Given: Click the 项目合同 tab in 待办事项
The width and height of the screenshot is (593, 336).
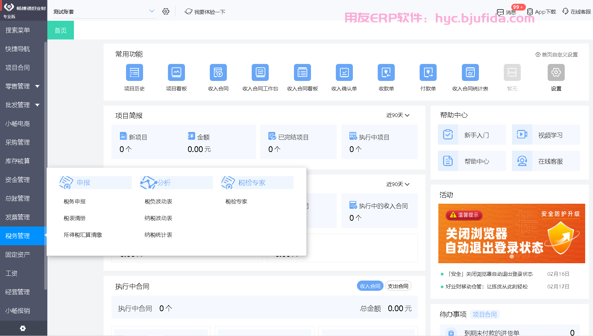Looking at the screenshot, I should (x=484, y=314).
